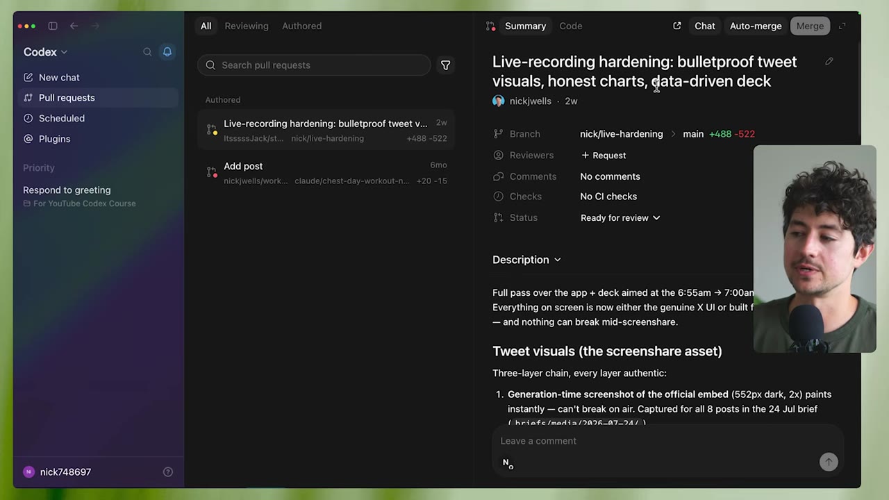Open the nick/live-hardening branch link
The height and width of the screenshot is (500, 889).
[622, 134]
